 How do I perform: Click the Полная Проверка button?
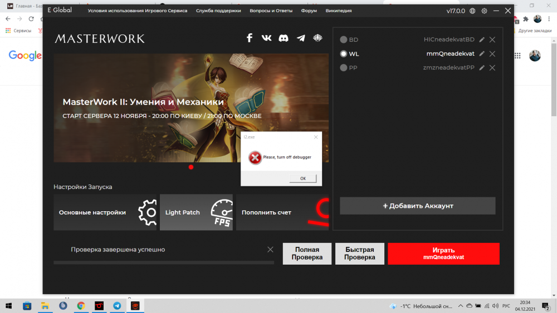click(x=307, y=254)
